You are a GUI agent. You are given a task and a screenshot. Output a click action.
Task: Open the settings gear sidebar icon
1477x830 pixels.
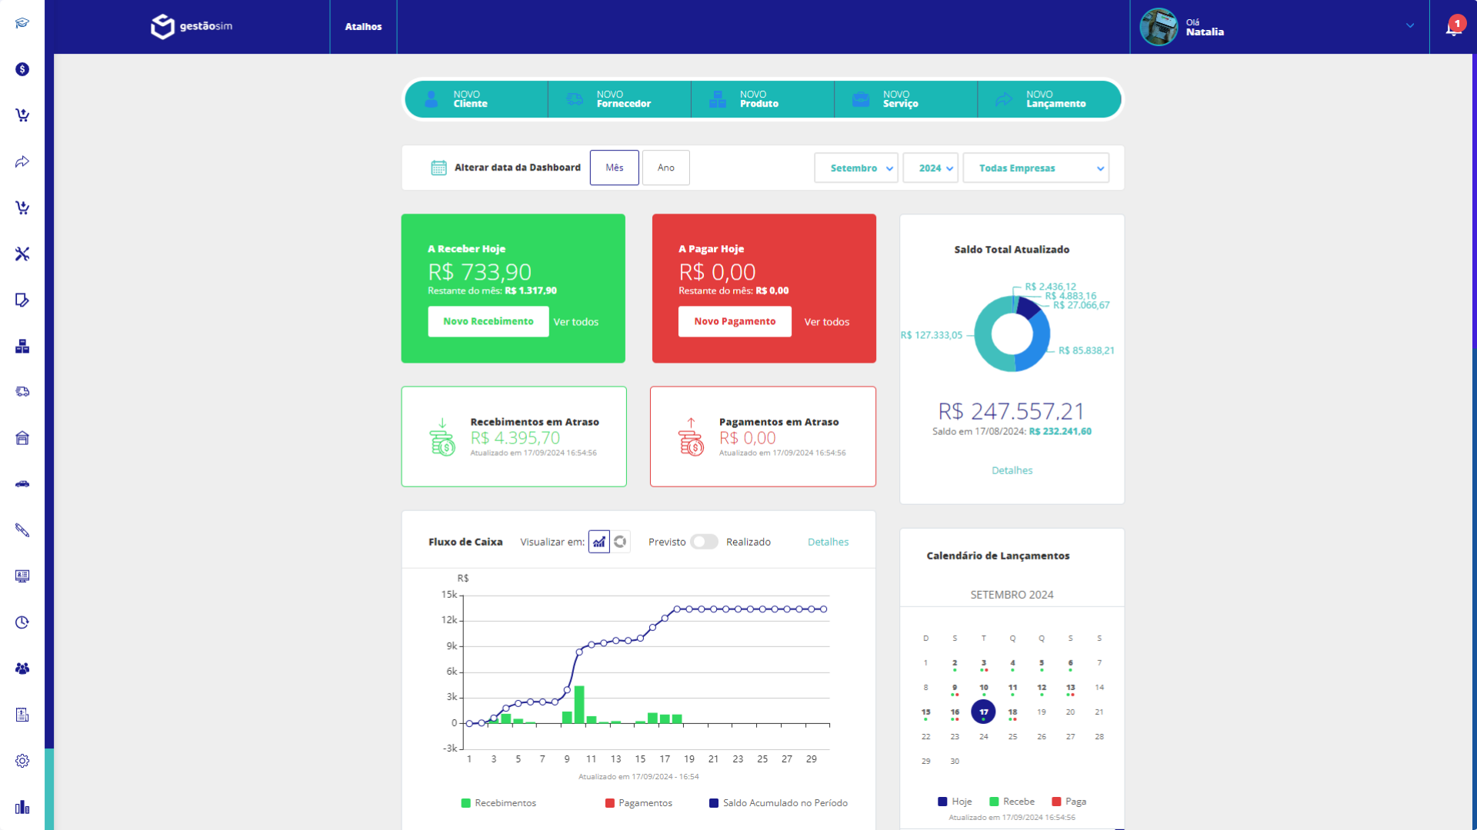(x=22, y=761)
